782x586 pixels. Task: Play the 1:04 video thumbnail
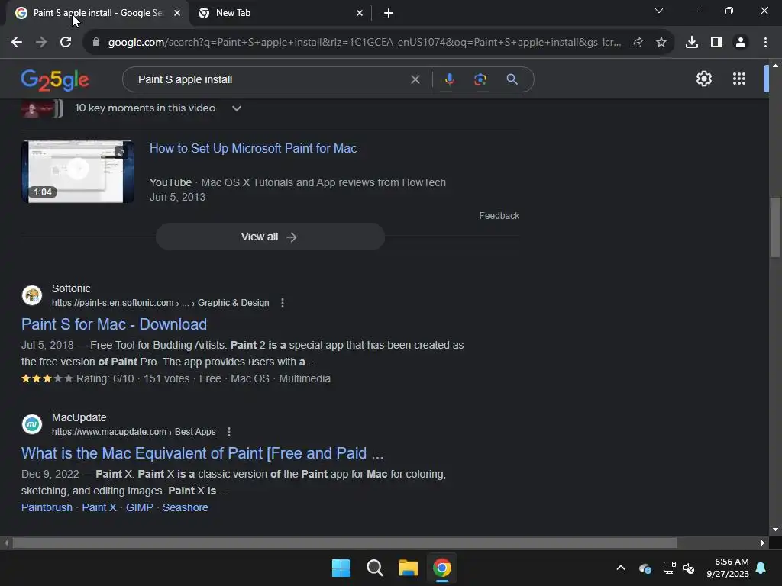78,172
